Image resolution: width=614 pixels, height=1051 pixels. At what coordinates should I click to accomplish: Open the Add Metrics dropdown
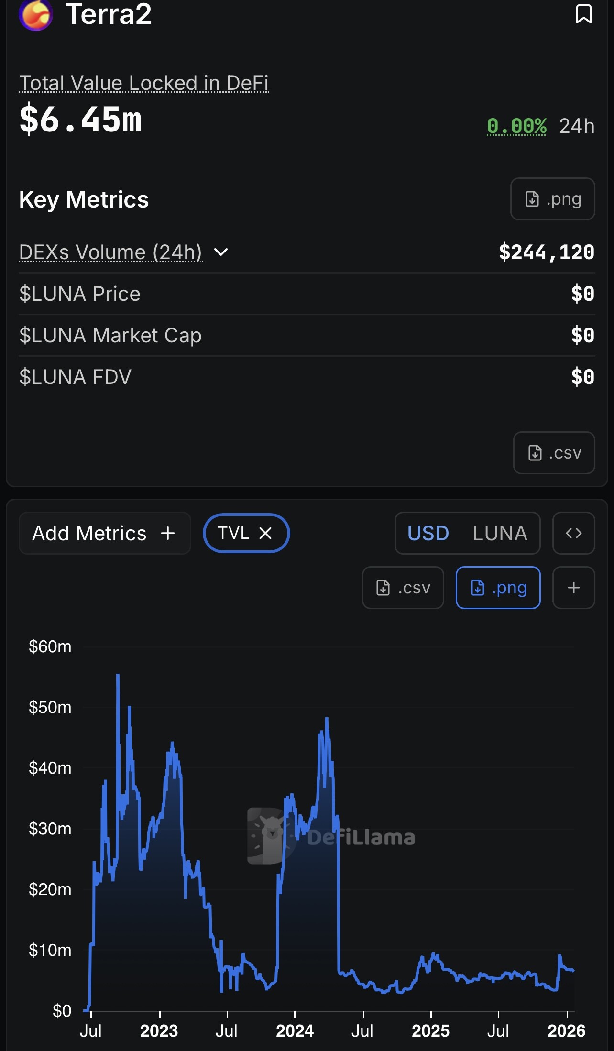click(104, 533)
